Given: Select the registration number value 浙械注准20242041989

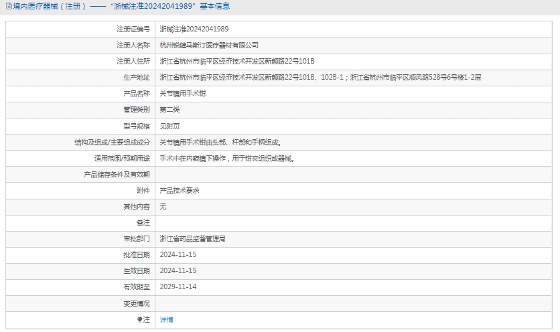Looking at the screenshot, I should (x=194, y=29).
